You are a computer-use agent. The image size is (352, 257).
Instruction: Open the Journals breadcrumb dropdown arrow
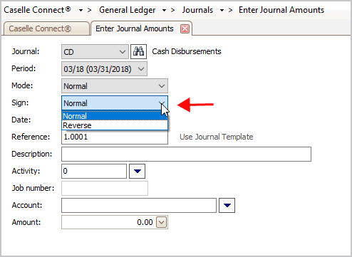(x=222, y=11)
